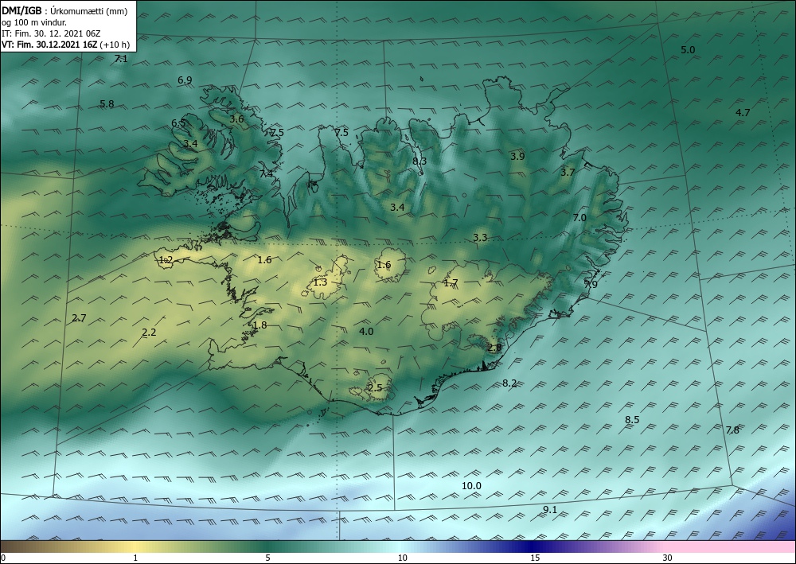Click the map value 2.2

[x=149, y=333]
